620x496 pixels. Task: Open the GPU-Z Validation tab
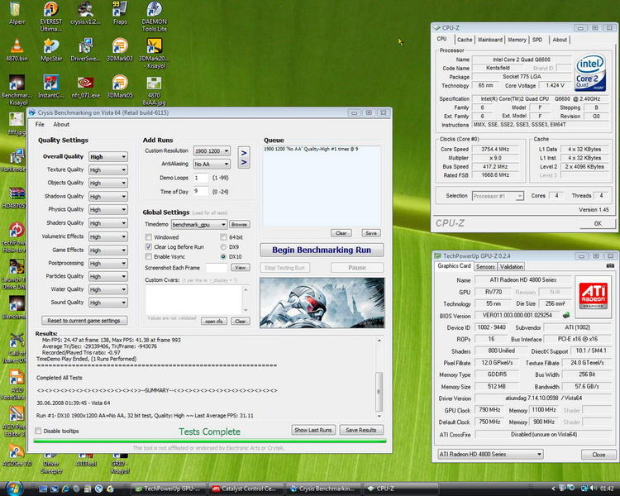511,266
